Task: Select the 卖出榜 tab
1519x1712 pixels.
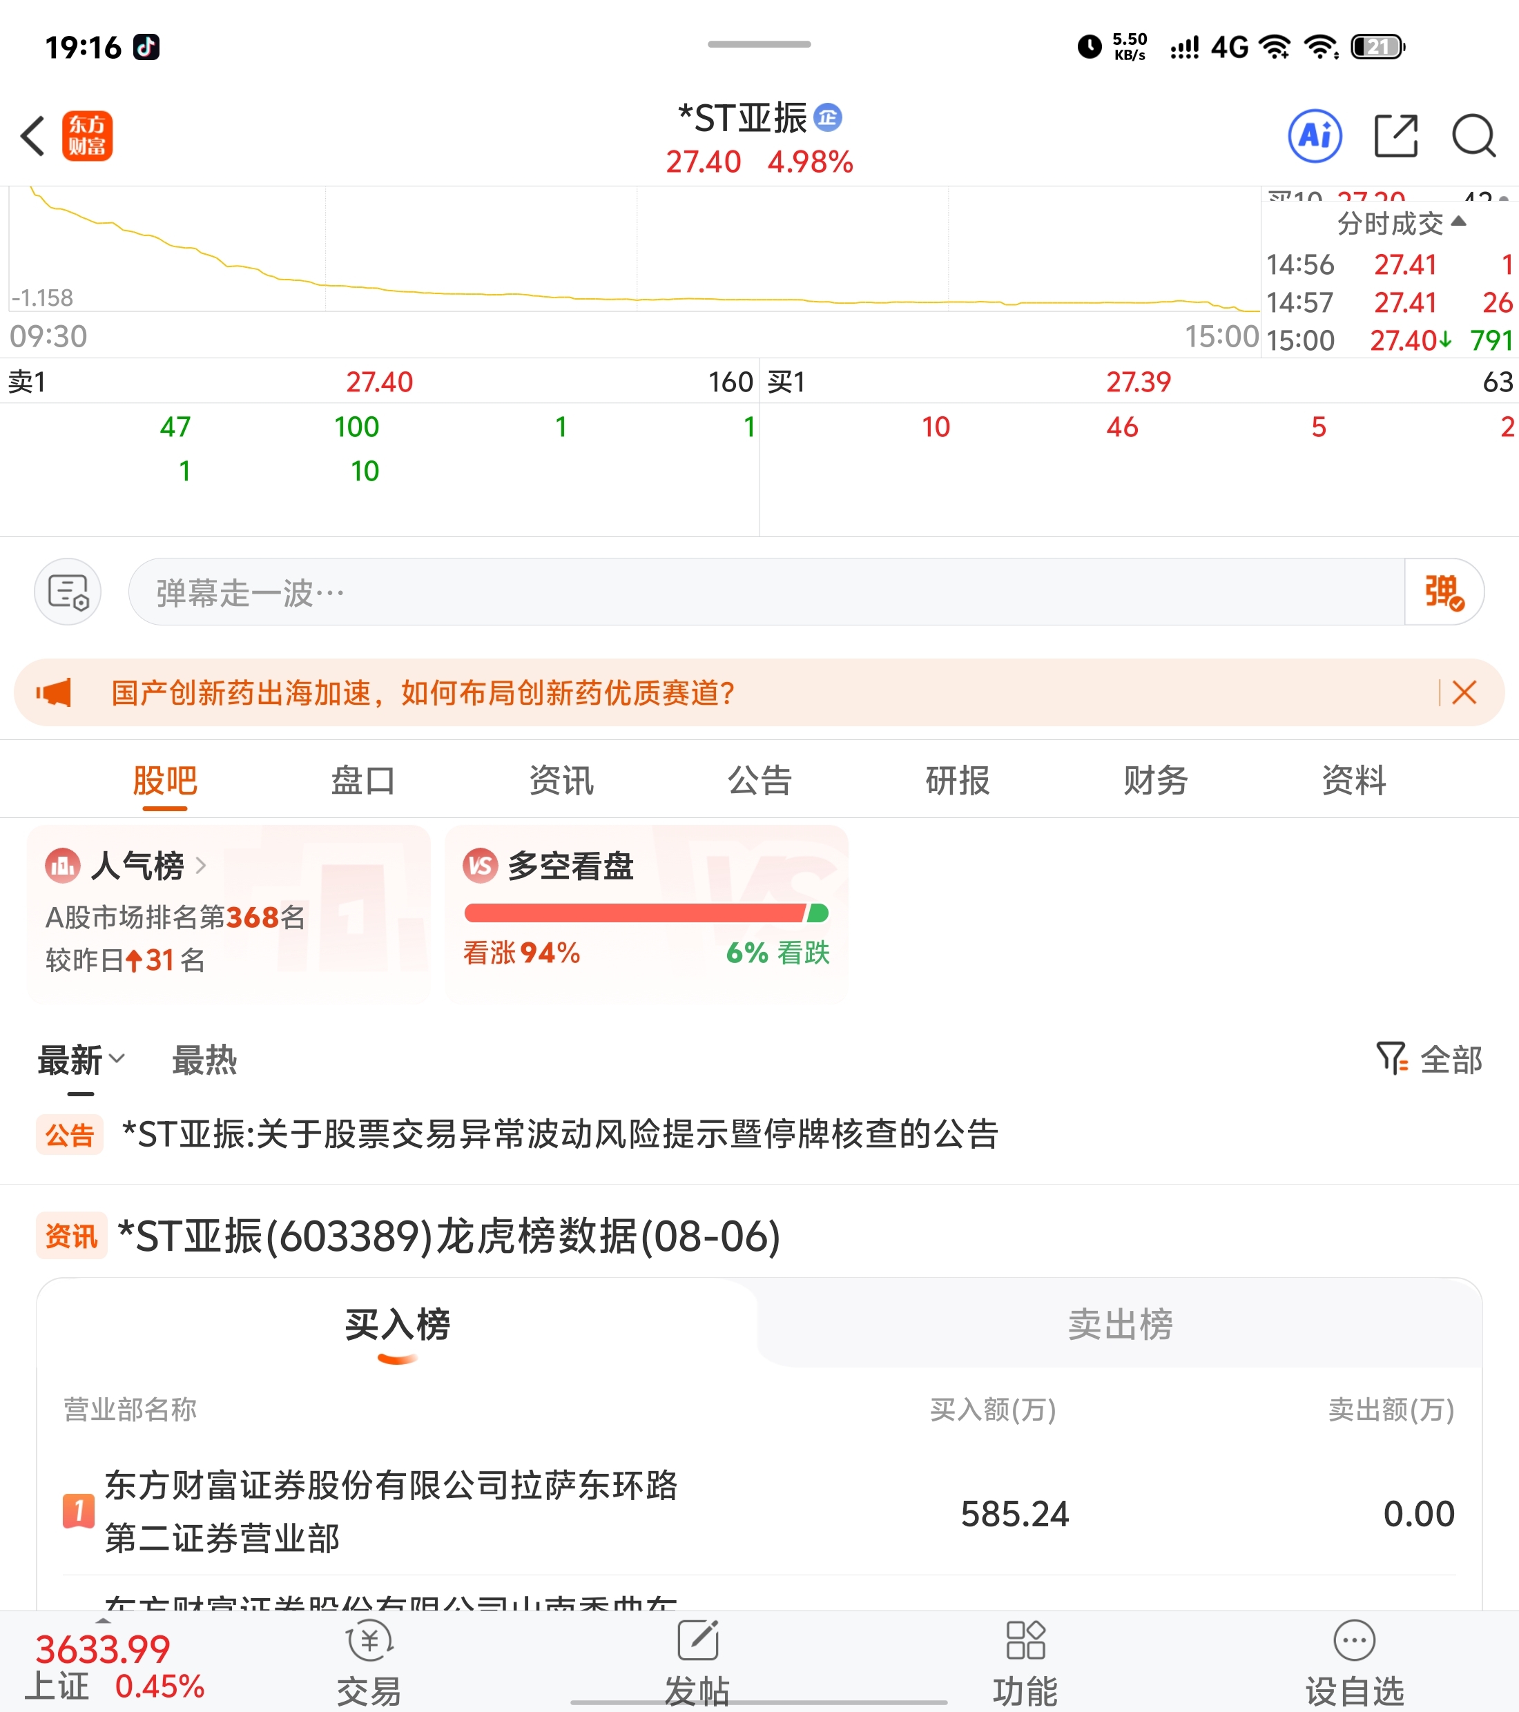Action: [1120, 1324]
